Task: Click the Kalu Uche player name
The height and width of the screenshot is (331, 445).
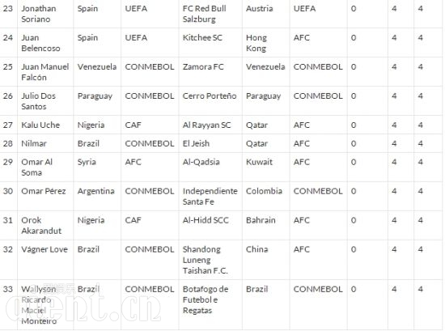Action: click(40, 125)
